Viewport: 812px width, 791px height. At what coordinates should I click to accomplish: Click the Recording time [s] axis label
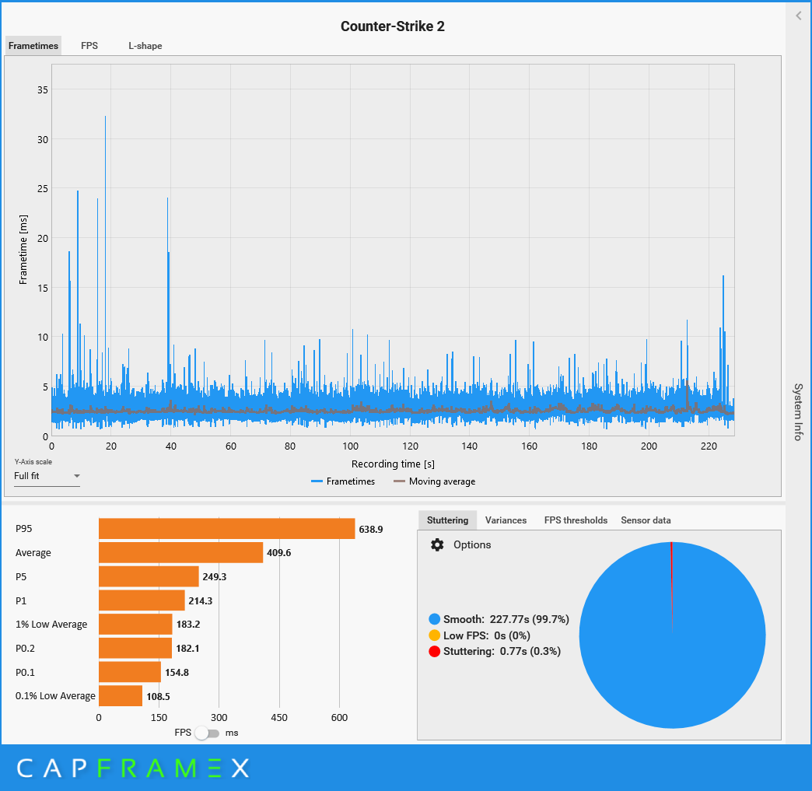tap(393, 464)
